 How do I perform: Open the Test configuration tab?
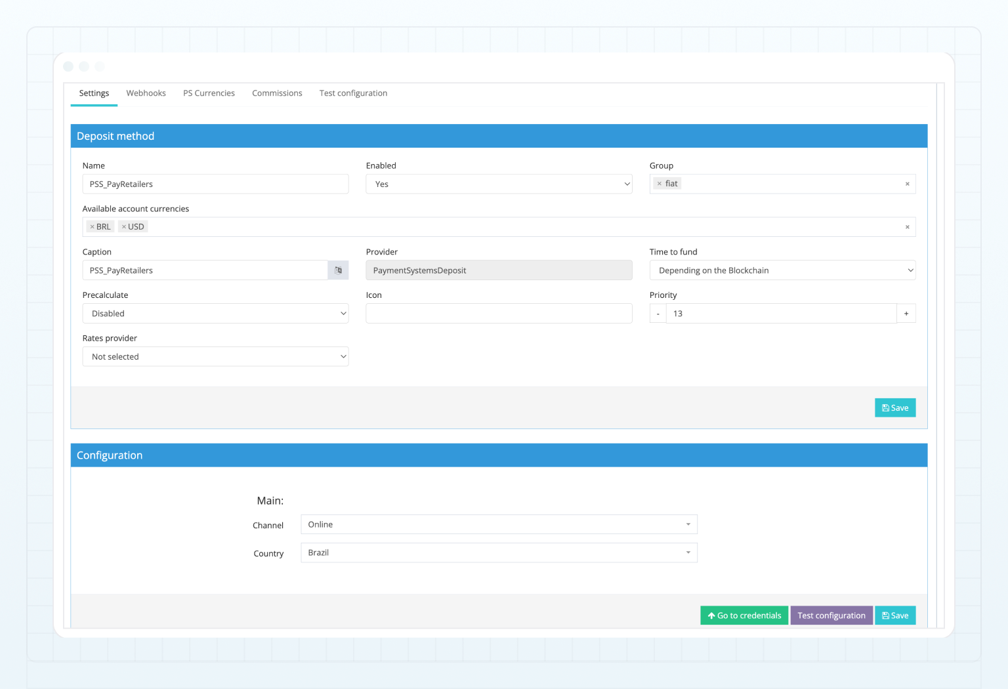(353, 93)
